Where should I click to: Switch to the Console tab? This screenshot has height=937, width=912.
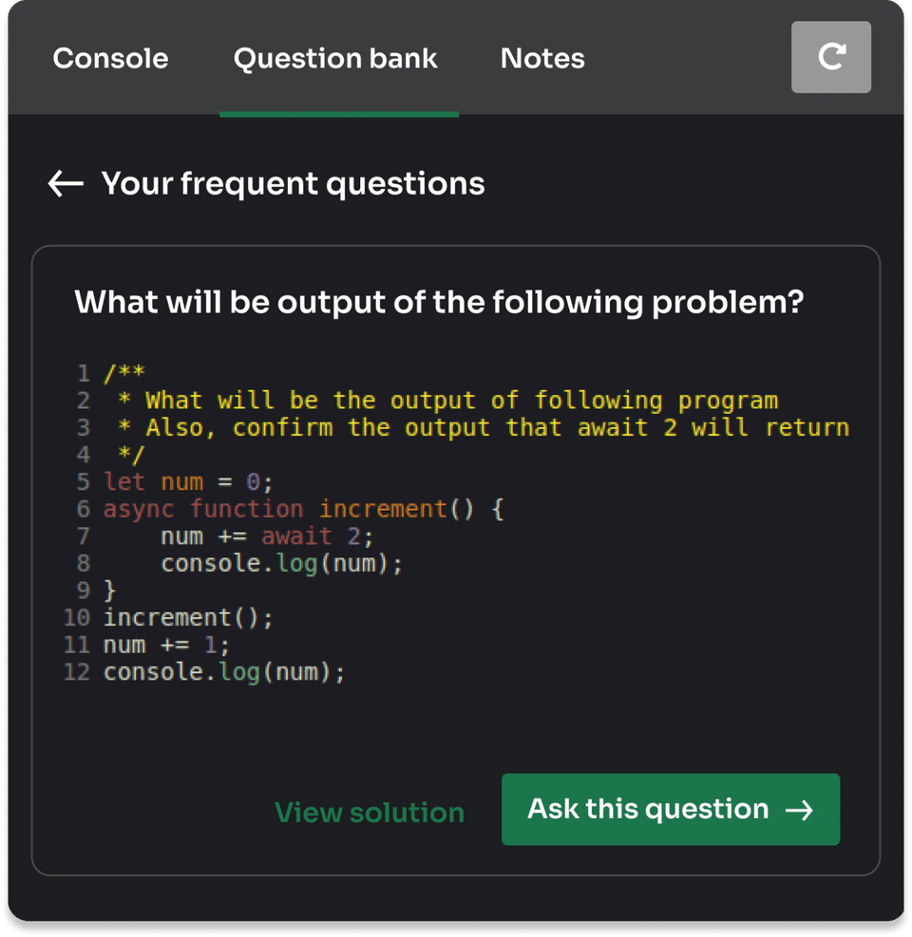(110, 59)
